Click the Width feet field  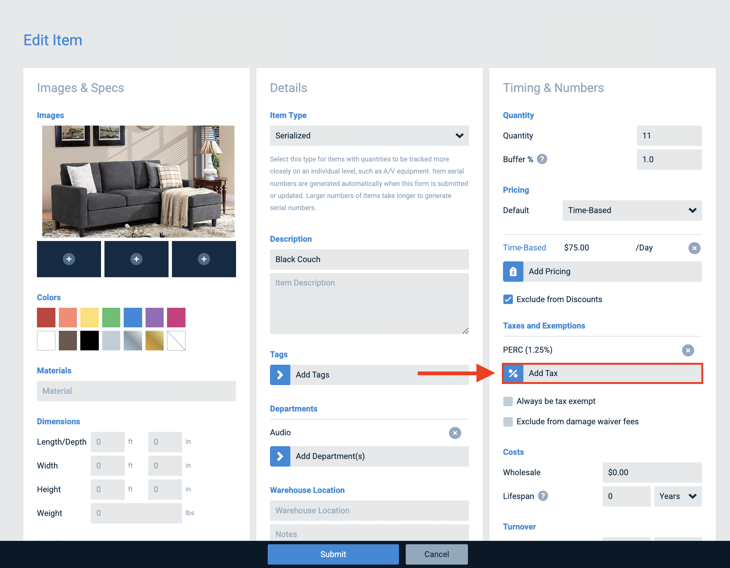(108, 466)
